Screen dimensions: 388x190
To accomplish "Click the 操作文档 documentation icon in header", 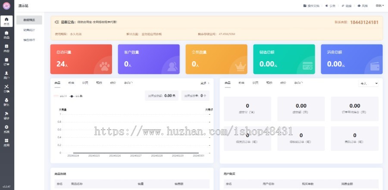I will [x=305, y=6].
